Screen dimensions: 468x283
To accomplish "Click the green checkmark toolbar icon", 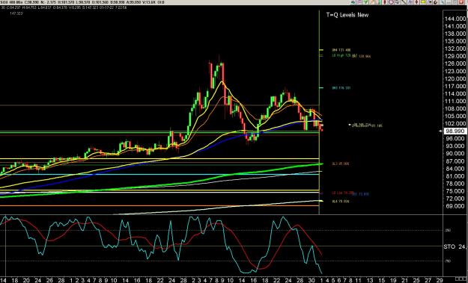I will 365,2.
